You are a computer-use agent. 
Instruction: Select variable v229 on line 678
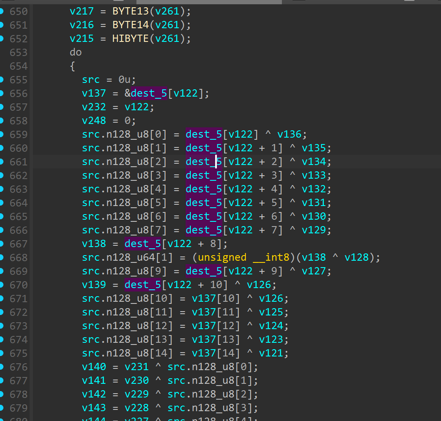tap(137, 395)
